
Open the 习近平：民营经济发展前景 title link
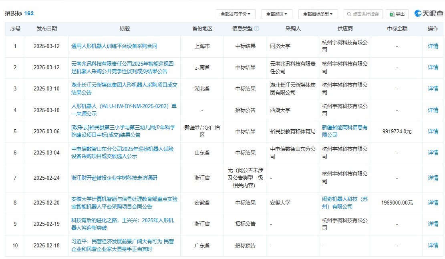[123, 245]
